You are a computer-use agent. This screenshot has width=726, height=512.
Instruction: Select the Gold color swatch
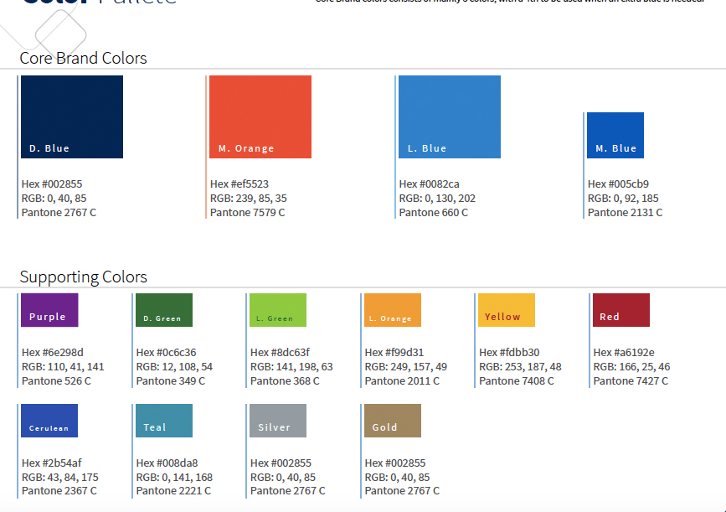(x=393, y=421)
